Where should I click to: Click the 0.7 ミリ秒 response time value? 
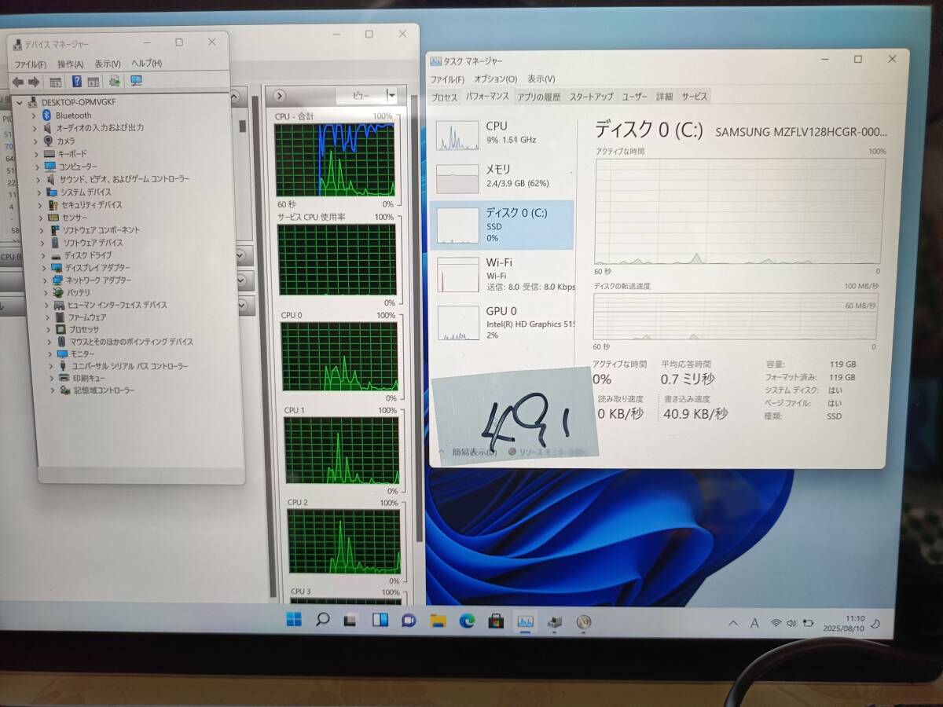(688, 379)
